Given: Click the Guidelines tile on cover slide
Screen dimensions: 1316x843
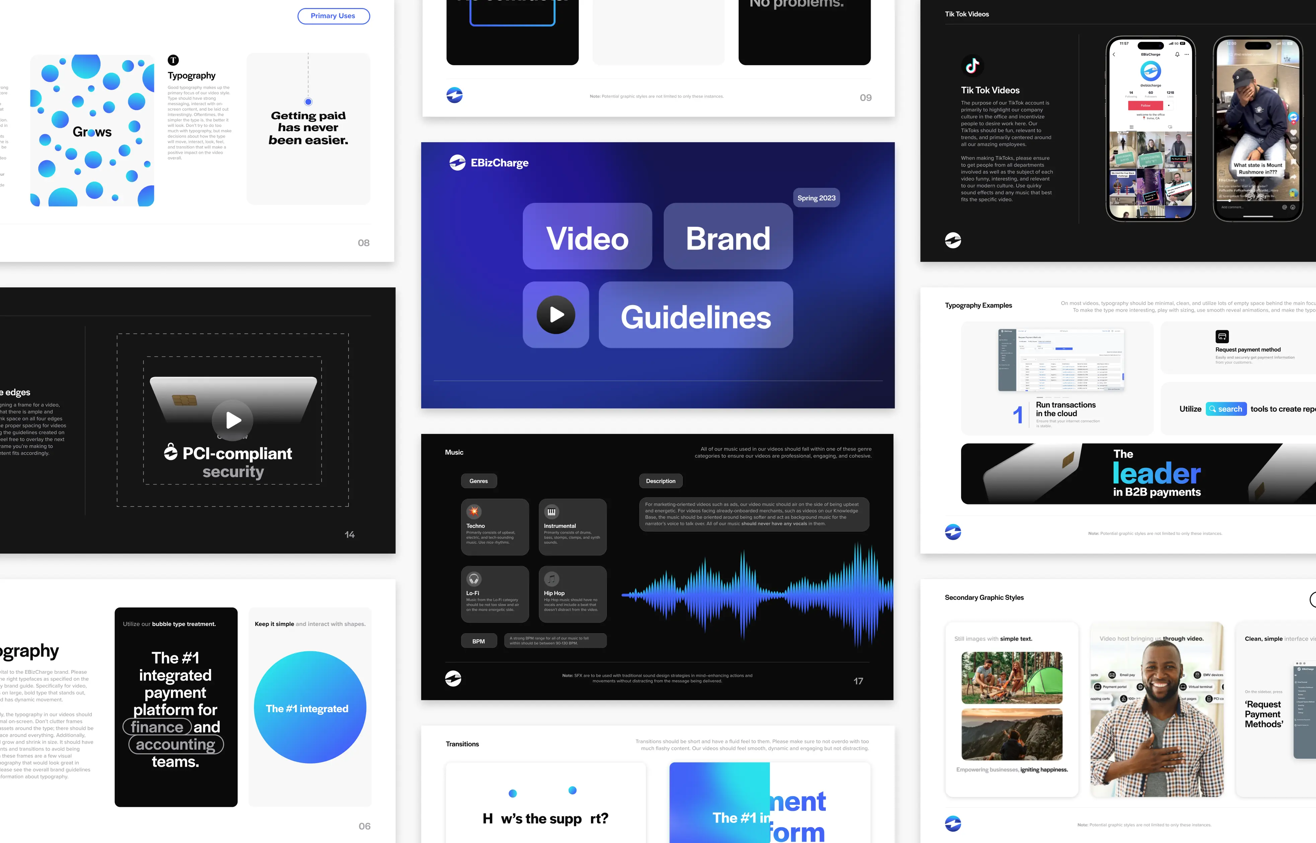Looking at the screenshot, I should click(696, 315).
